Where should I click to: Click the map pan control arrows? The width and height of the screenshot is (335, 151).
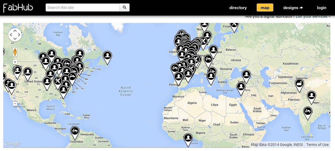point(15,35)
